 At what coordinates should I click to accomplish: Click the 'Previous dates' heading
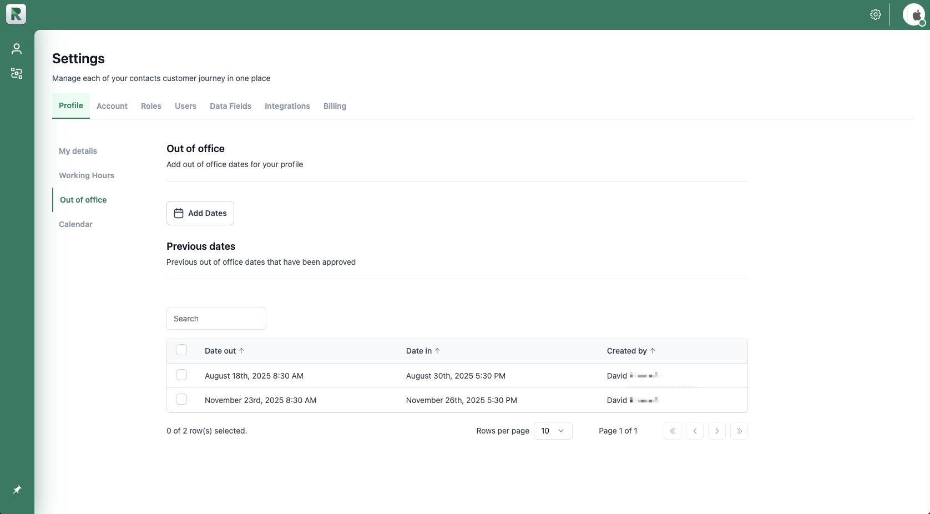point(201,246)
